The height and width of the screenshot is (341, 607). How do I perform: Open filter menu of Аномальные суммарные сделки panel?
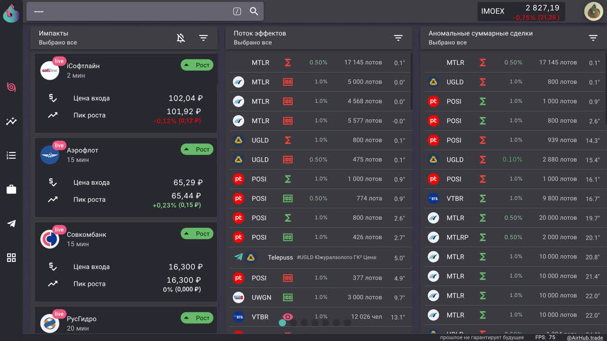[593, 38]
